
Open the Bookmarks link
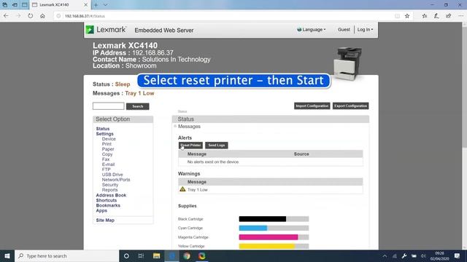[108, 205]
